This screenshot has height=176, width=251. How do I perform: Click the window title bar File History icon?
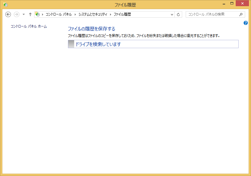click(x=5, y=4)
